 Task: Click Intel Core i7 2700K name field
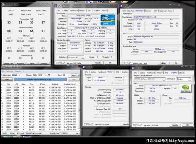tap(84, 16)
